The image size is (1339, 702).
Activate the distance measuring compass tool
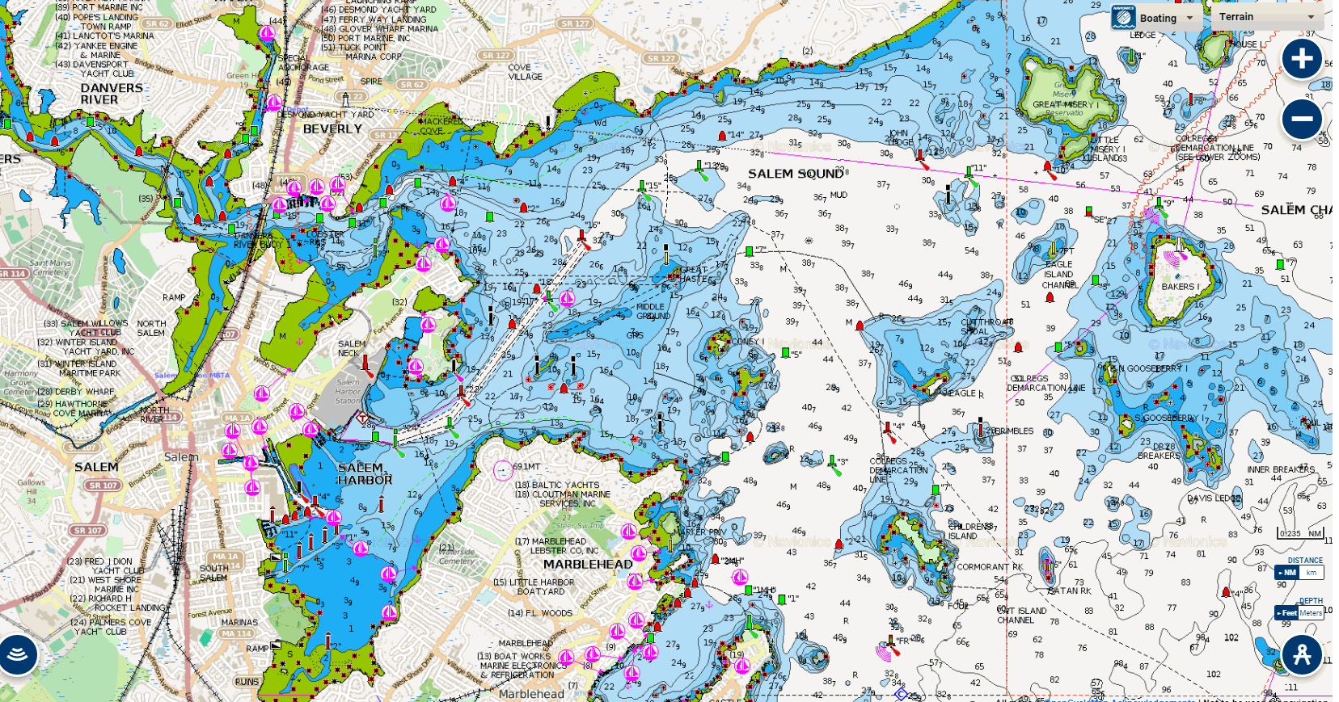click(x=1302, y=654)
